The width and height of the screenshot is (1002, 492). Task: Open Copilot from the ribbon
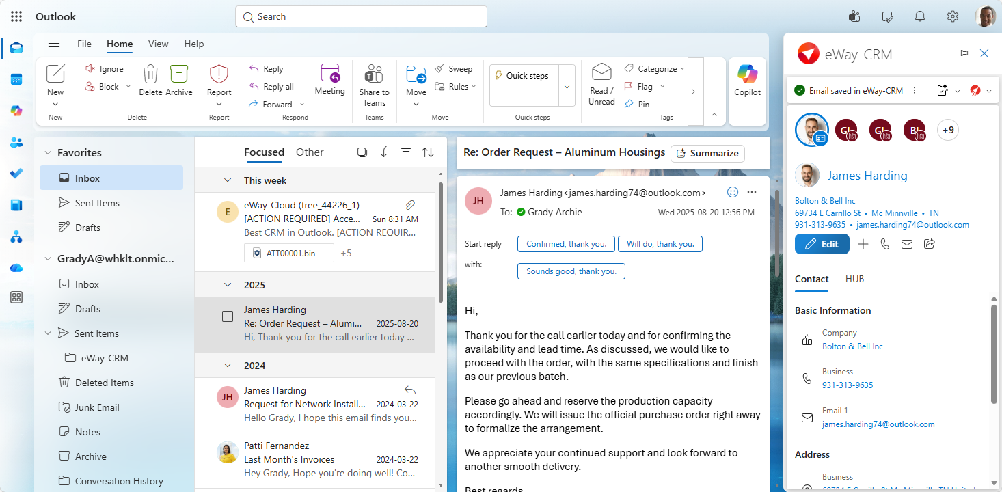(x=747, y=81)
